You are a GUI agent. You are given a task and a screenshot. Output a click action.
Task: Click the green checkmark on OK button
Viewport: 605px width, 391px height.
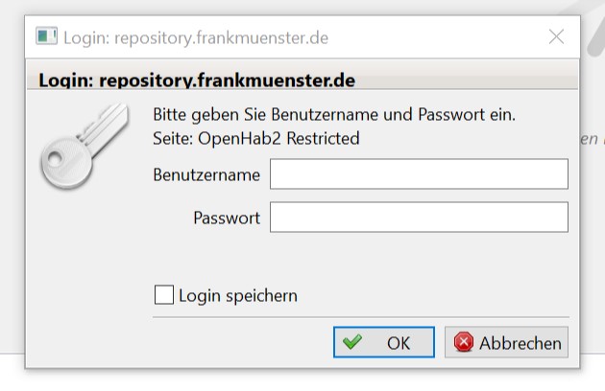(x=352, y=342)
